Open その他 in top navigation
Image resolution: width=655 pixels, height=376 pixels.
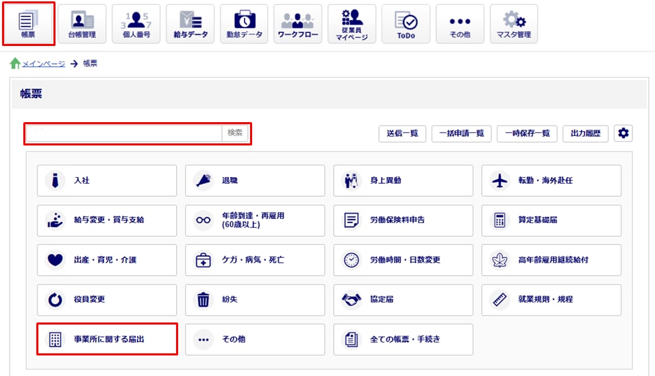[460, 24]
